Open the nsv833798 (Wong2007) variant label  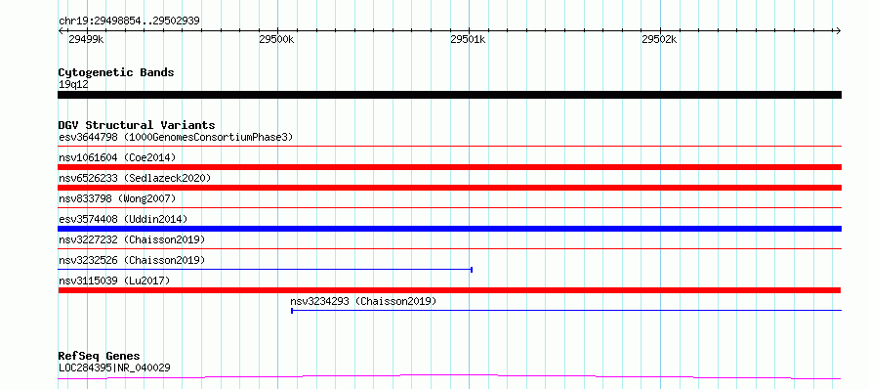pos(117,198)
